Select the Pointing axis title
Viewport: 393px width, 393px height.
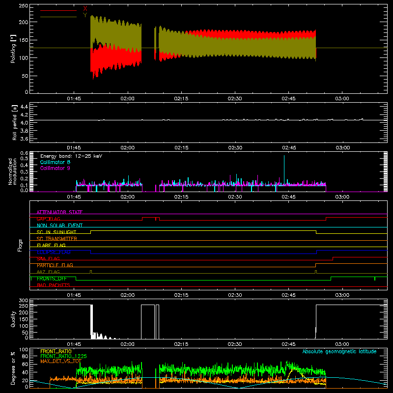point(13,49)
